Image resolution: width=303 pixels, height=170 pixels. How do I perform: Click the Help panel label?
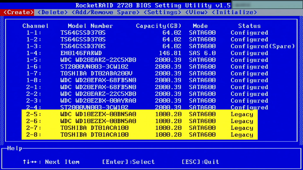(x=15, y=148)
